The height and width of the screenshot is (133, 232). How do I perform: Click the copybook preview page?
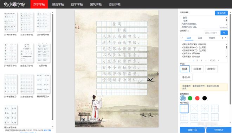117,68
